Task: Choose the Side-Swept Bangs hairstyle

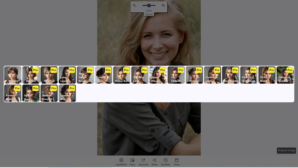Action: [x=85, y=75]
